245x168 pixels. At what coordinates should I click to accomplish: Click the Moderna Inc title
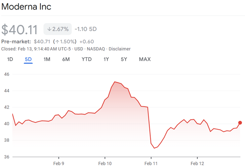click(x=26, y=7)
